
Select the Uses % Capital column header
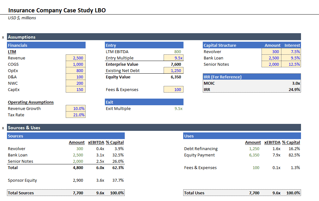[x=291, y=142]
